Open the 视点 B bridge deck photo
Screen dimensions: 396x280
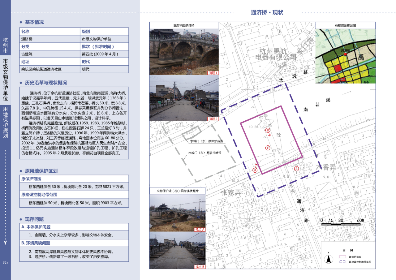coord(178,250)
